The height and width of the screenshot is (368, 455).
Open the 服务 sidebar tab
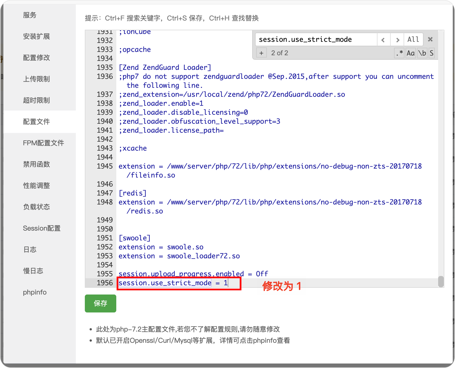pos(40,15)
